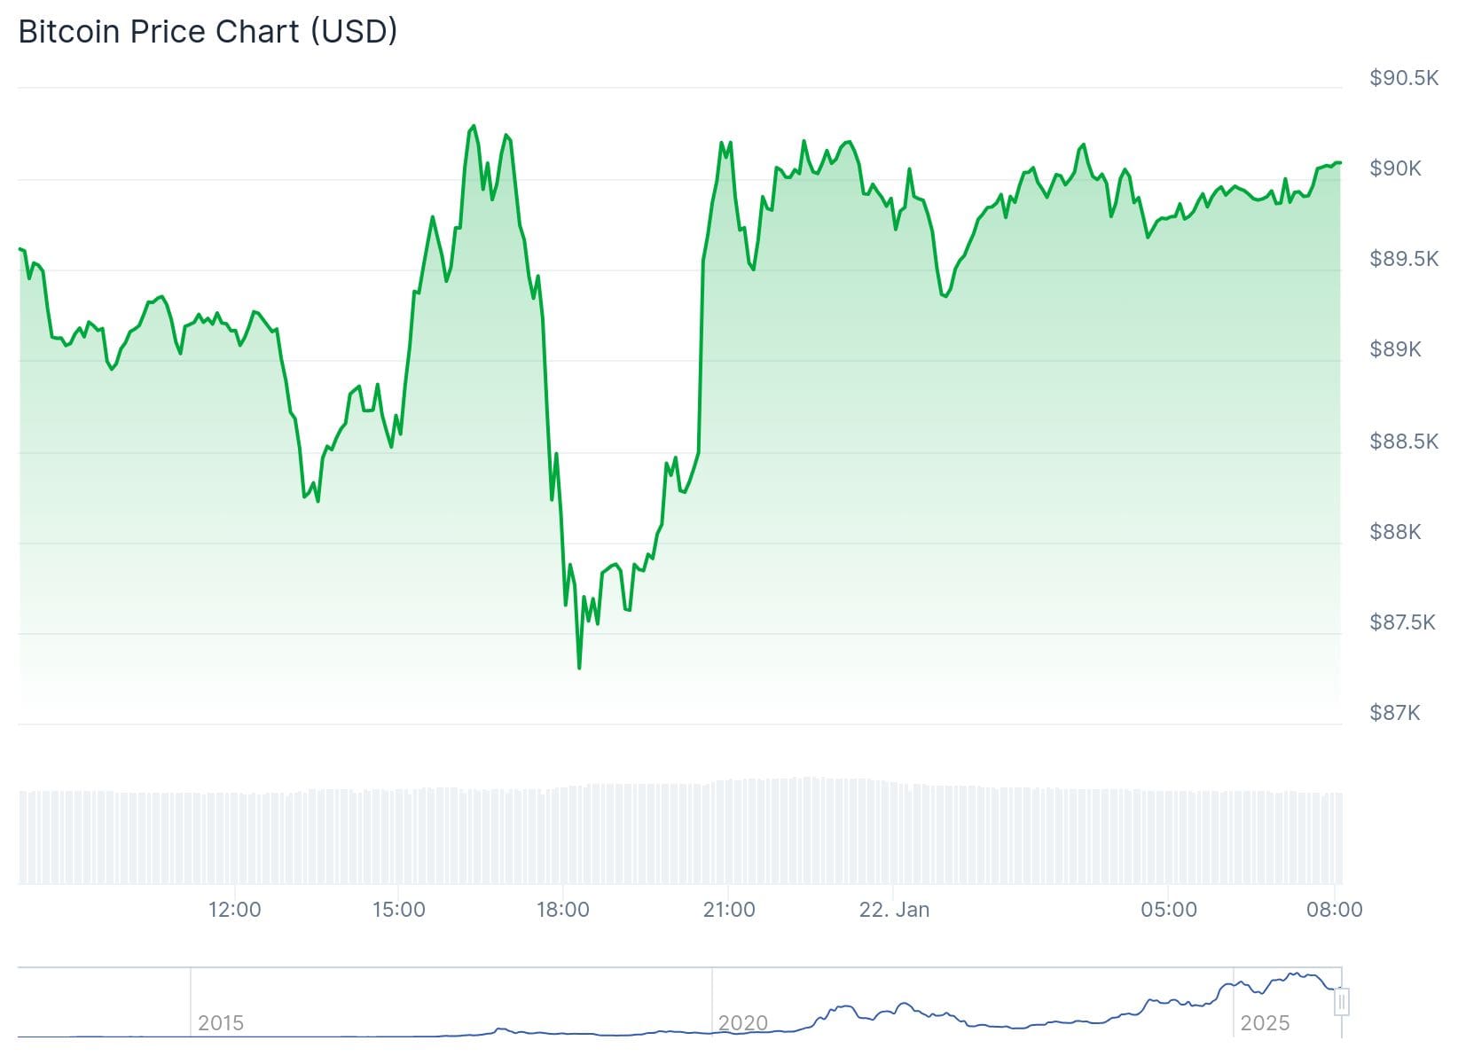
Task: Click the 2025 label in the navigator
Action: pos(1265,1023)
